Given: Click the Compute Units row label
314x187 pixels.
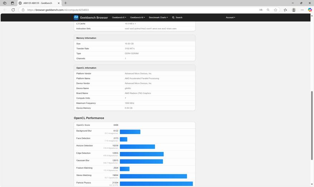Looking at the screenshot, I should [83, 98].
